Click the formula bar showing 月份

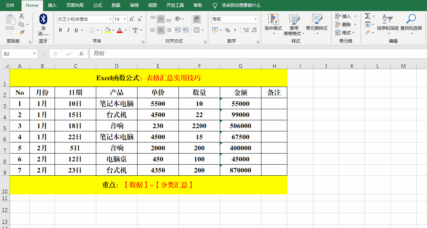click(x=257, y=54)
